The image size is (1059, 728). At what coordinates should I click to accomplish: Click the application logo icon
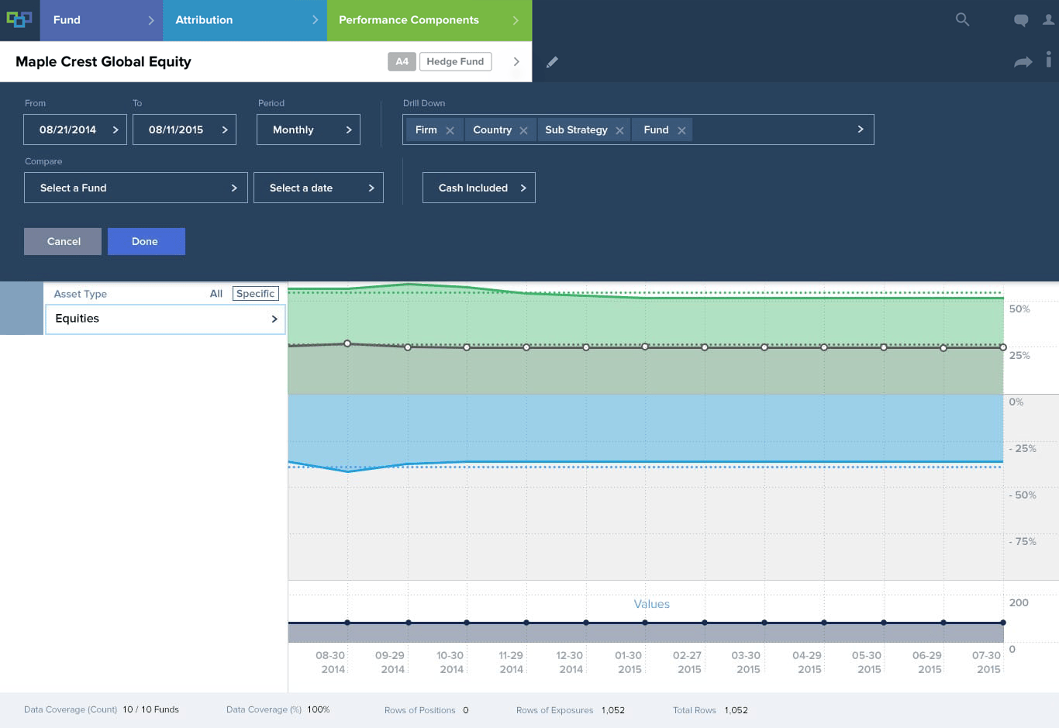pyautogui.click(x=19, y=19)
